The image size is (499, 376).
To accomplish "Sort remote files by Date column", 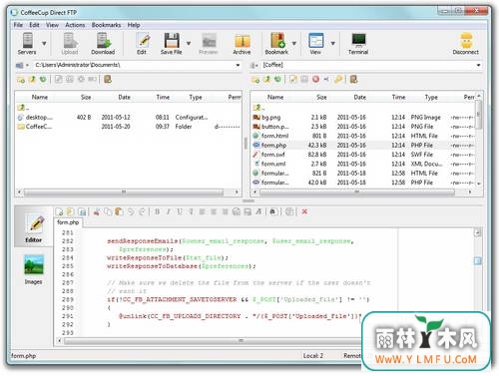I will pos(360,97).
